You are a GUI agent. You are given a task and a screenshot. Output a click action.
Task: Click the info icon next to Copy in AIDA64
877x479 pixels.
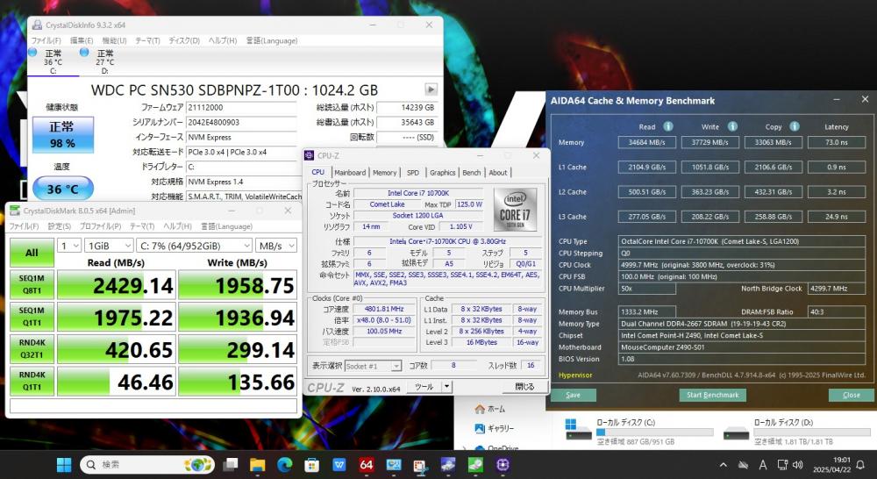(795, 126)
